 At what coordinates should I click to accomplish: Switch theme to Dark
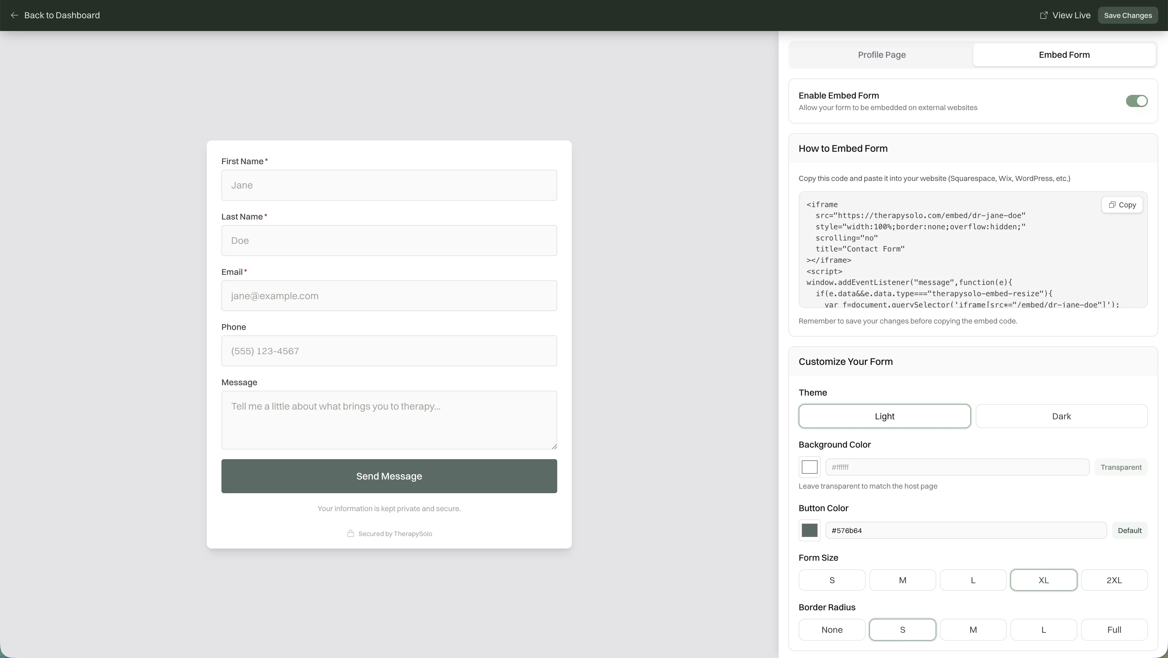tap(1062, 416)
